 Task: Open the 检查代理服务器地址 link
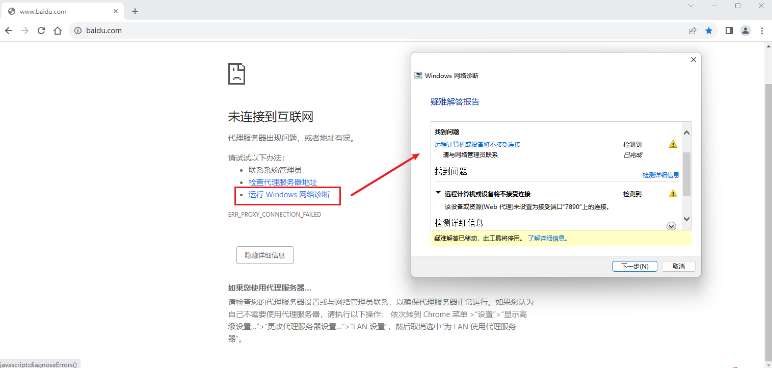click(x=283, y=182)
